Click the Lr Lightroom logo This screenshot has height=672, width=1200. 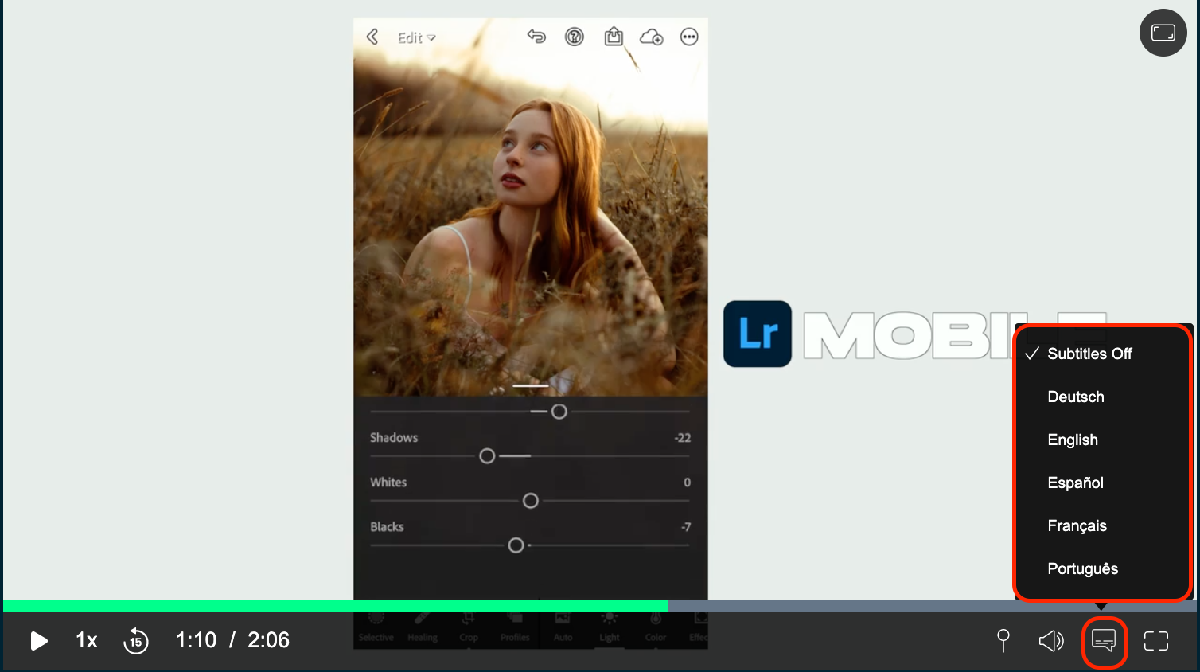click(758, 334)
